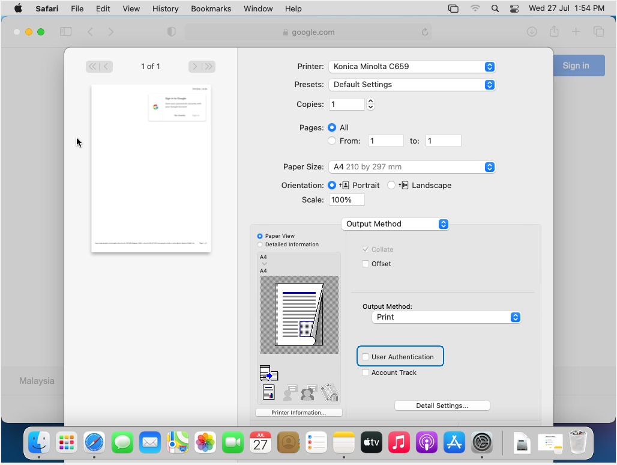Click the print preview page thumbnail
The width and height of the screenshot is (617, 465).
151,168
